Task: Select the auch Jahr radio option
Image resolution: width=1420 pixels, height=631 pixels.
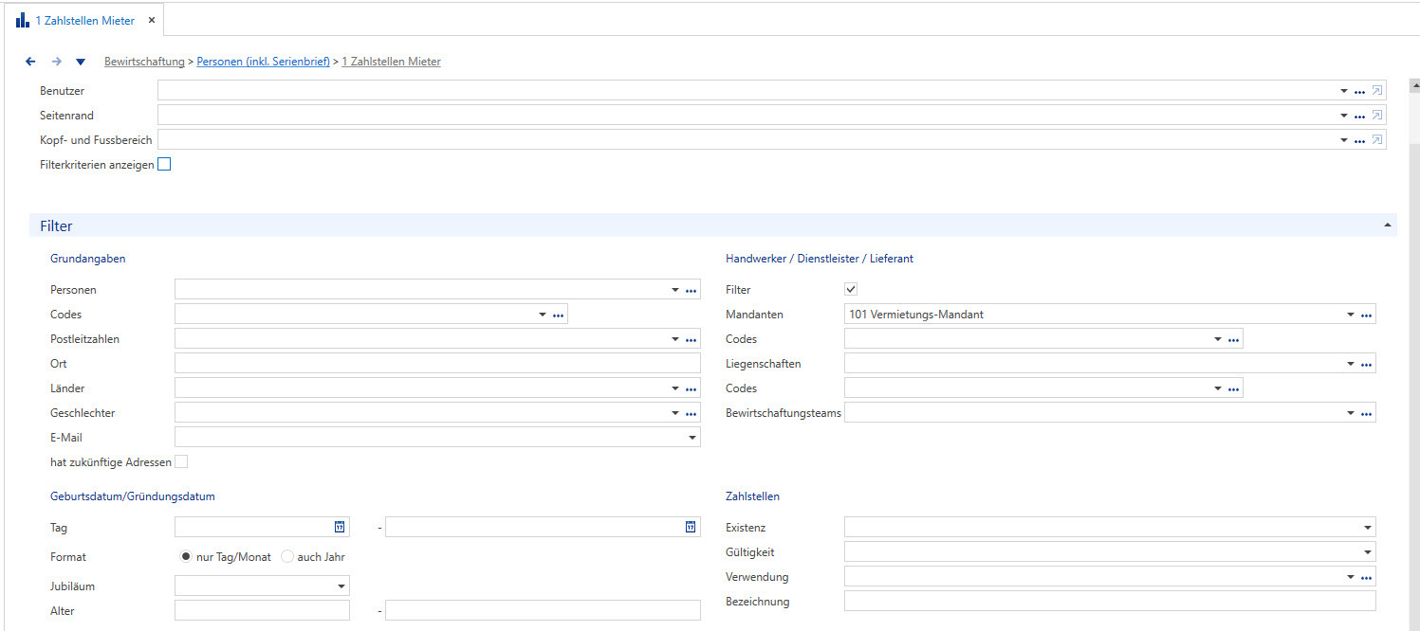Action: (x=287, y=557)
